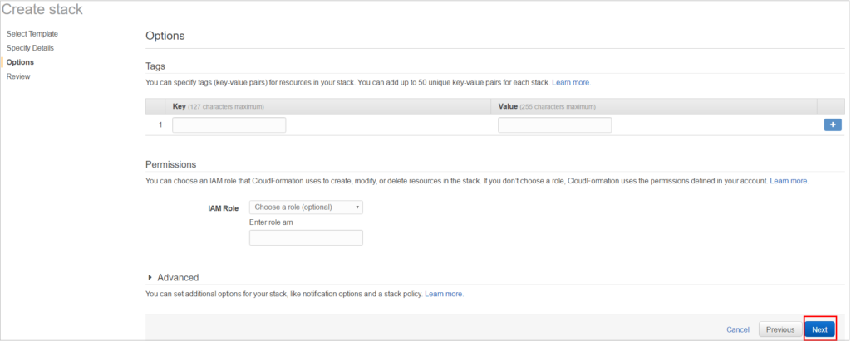The width and height of the screenshot is (851, 341).
Task: Open Learn more link under Tags
Action: 570,83
